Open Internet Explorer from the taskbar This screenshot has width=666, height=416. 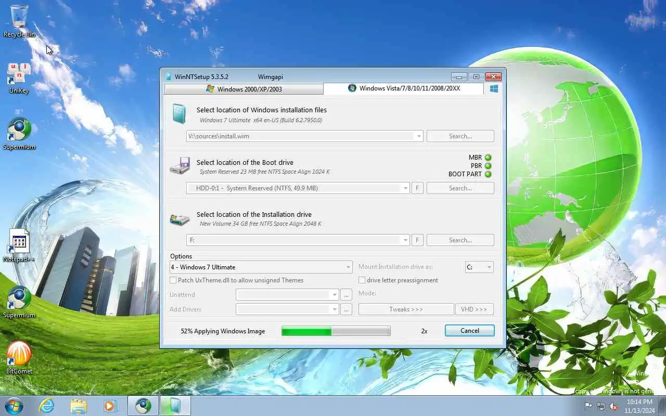(x=47, y=406)
